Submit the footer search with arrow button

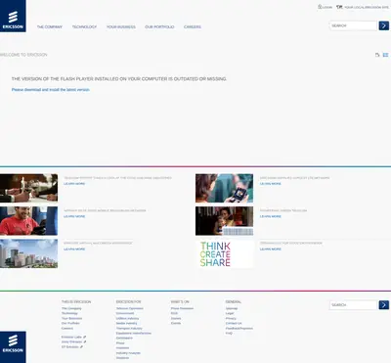(384, 305)
